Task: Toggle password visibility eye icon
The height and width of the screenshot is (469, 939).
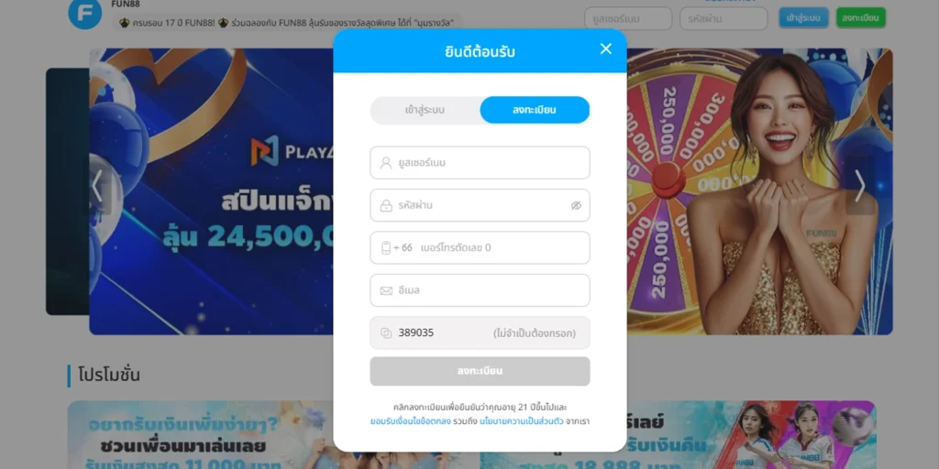Action: (576, 206)
